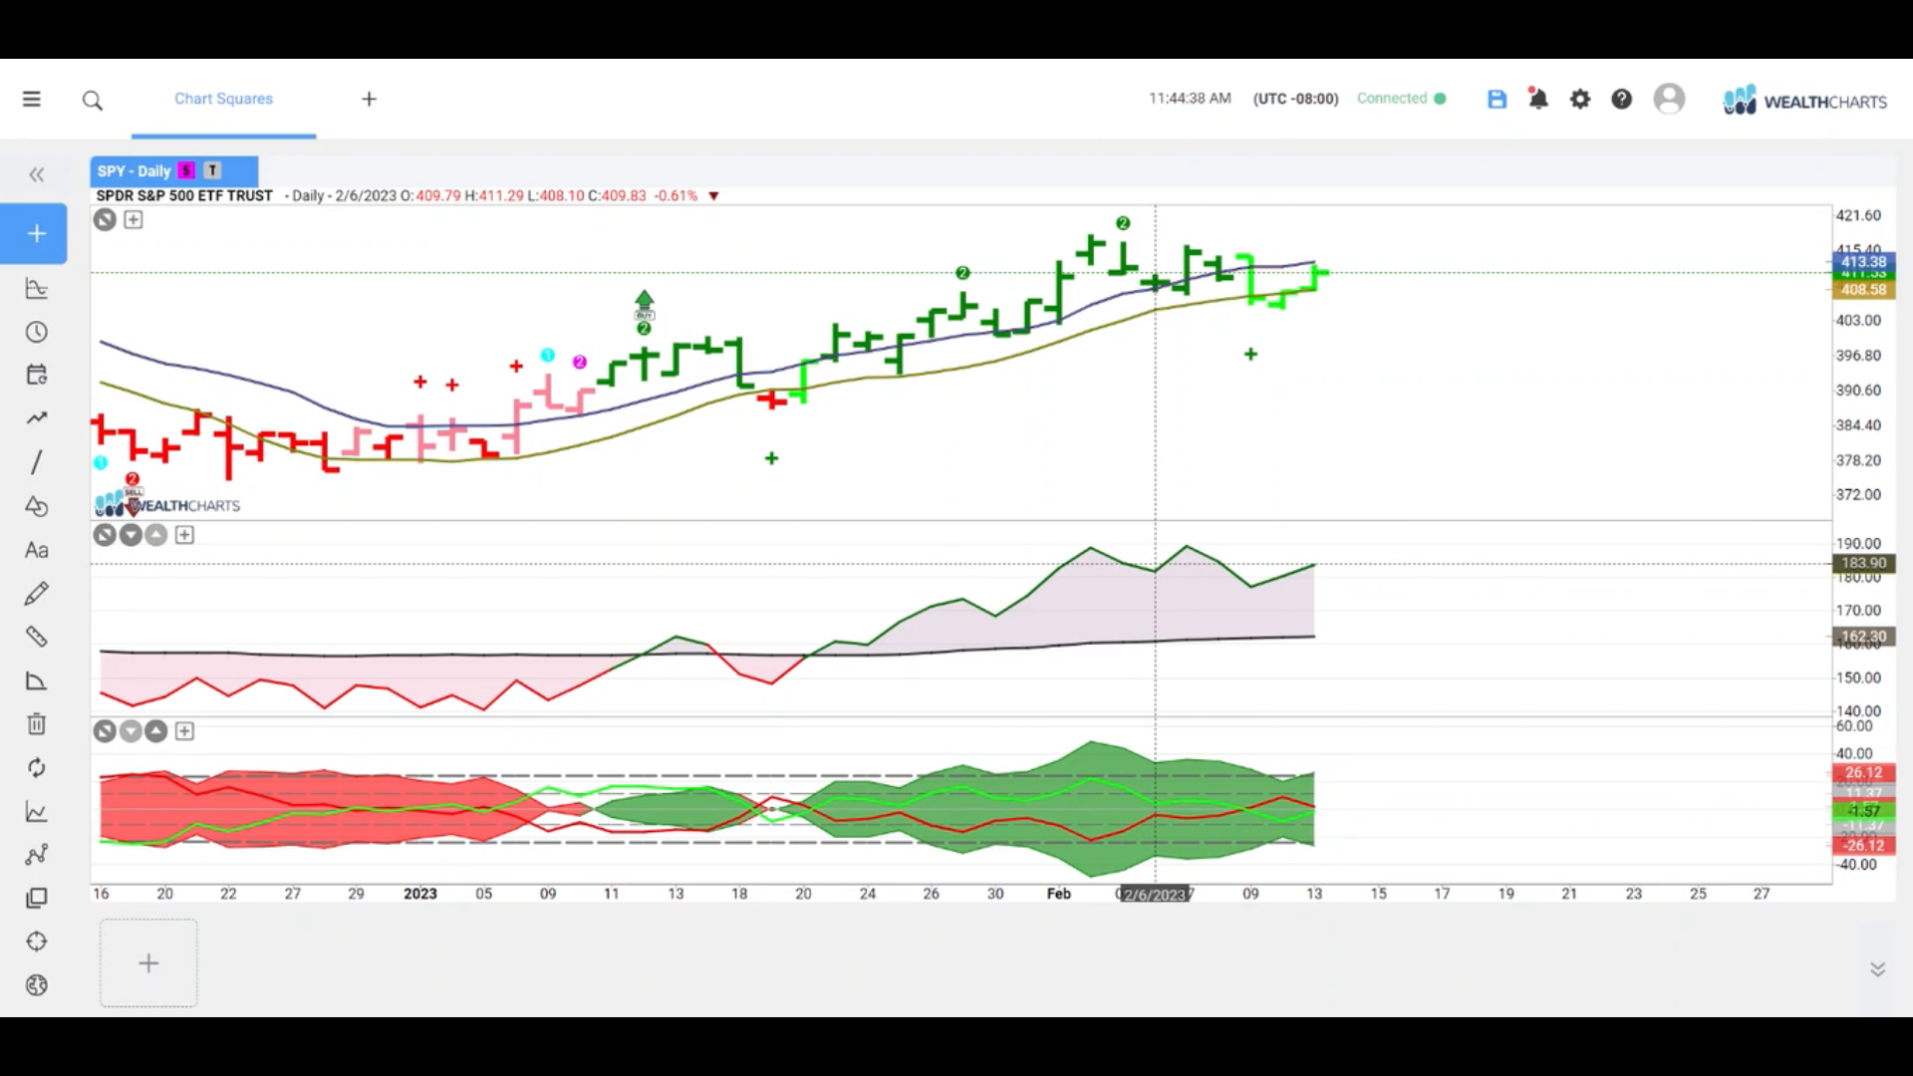The image size is (1913, 1076).
Task: Move the middle indicator pane down
Action: [131, 535]
